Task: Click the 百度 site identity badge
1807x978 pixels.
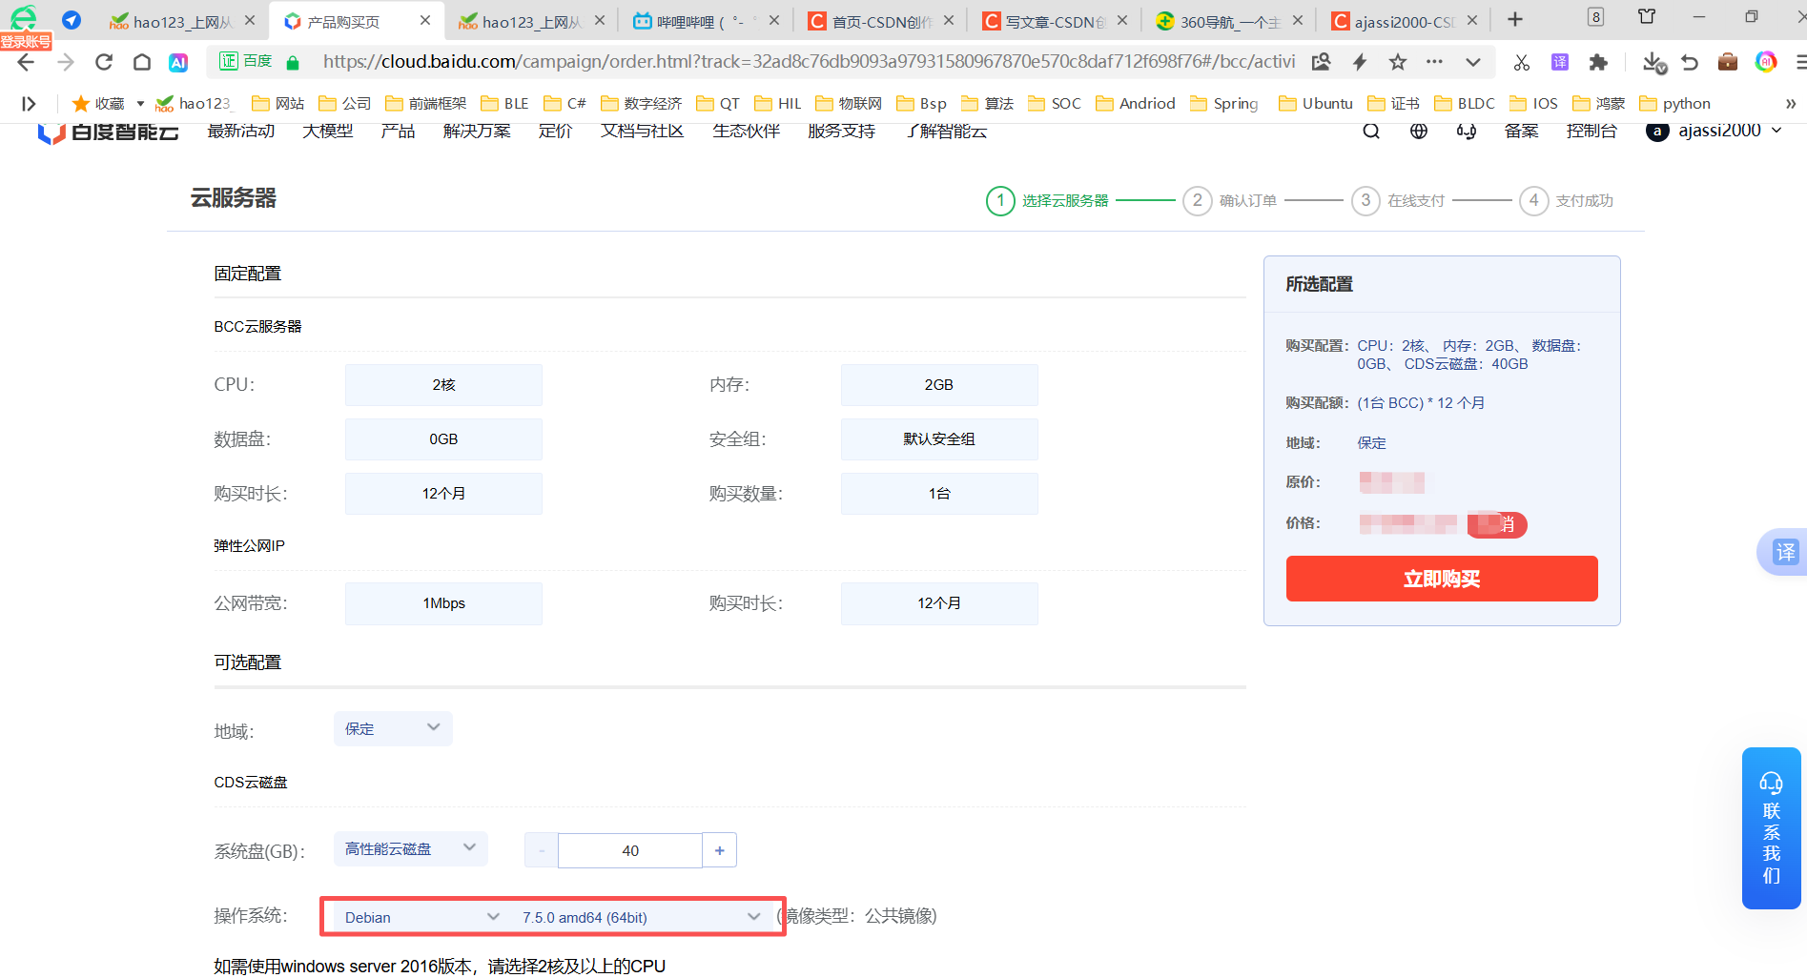Action: click(247, 61)
